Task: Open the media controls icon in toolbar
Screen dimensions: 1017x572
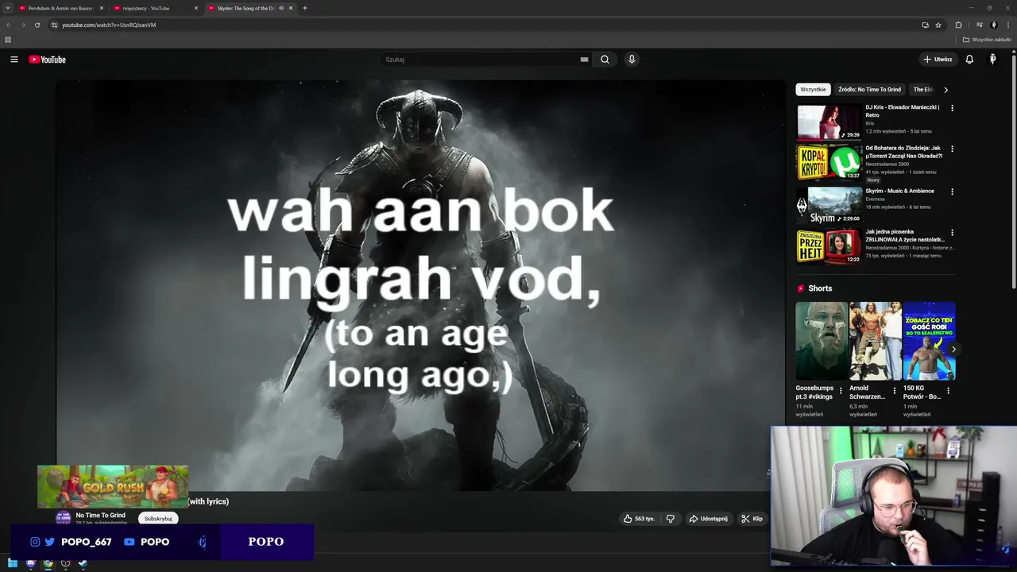Action: coord(979,25)
